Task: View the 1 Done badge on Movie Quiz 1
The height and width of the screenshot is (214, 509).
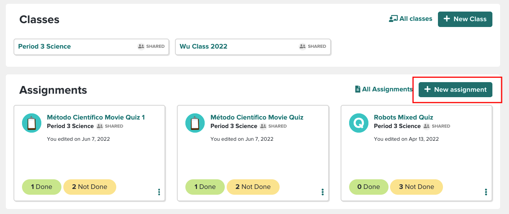Action: tap(42, 187)
